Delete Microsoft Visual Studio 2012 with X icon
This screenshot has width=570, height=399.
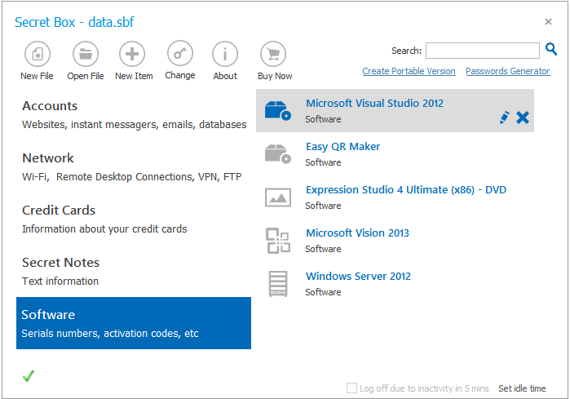pyautogui.click(x=523, y=118)
